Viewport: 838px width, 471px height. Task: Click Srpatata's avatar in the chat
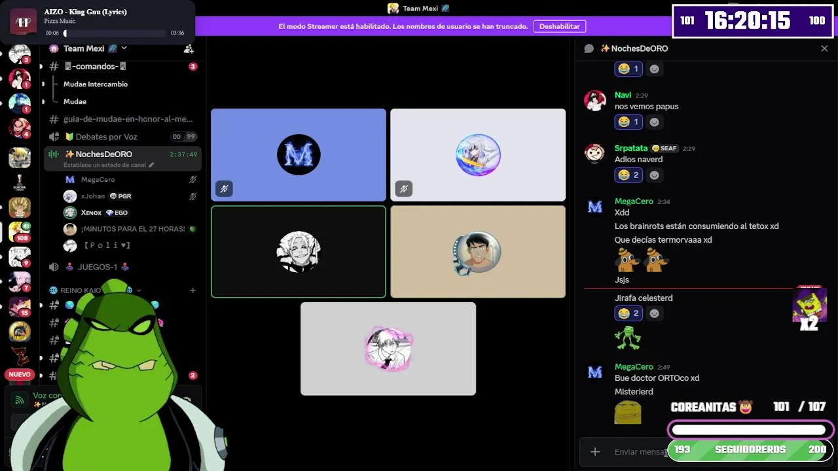point(595,153)
